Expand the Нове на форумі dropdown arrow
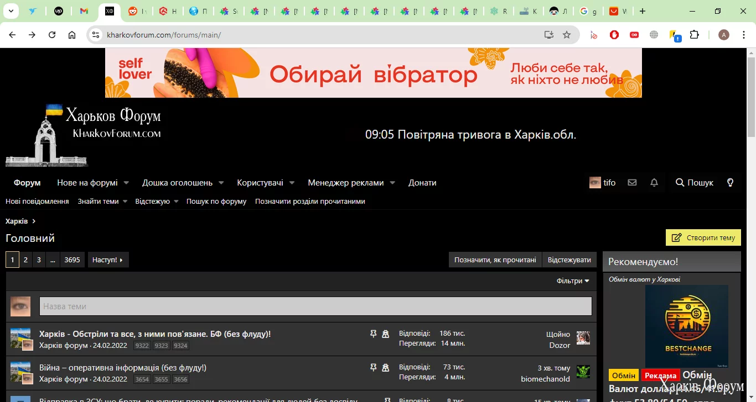 click(x=126, y=183)
